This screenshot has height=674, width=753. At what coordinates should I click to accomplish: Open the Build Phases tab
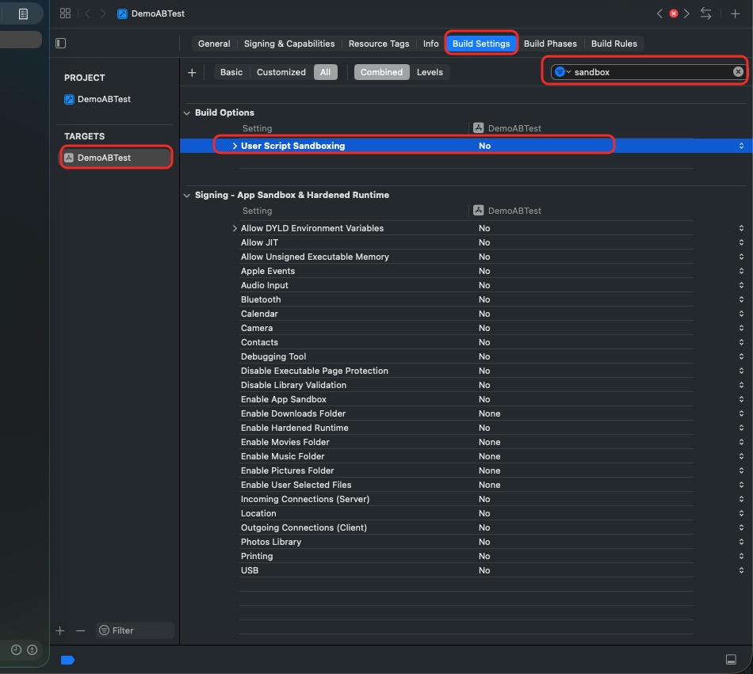pos(550,44)
